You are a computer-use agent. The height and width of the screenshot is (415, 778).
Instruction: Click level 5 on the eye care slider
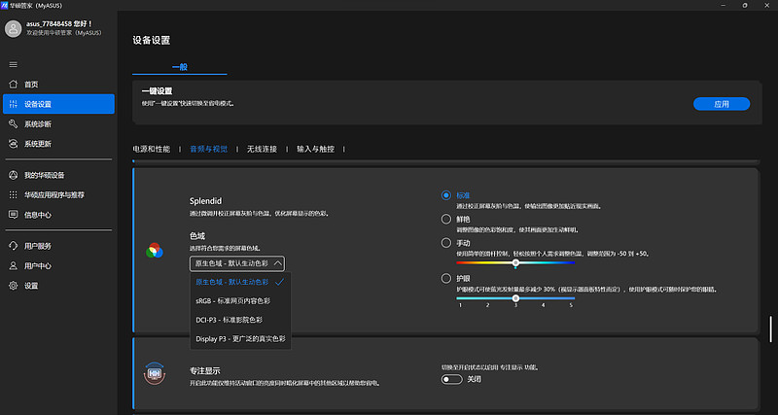pos(571,305)
